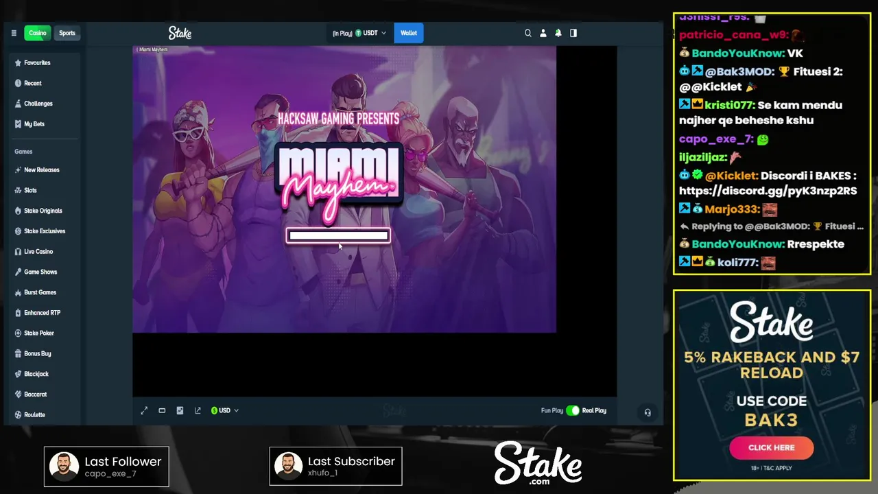Toggle the side panel icon in header

click(573, 33)
